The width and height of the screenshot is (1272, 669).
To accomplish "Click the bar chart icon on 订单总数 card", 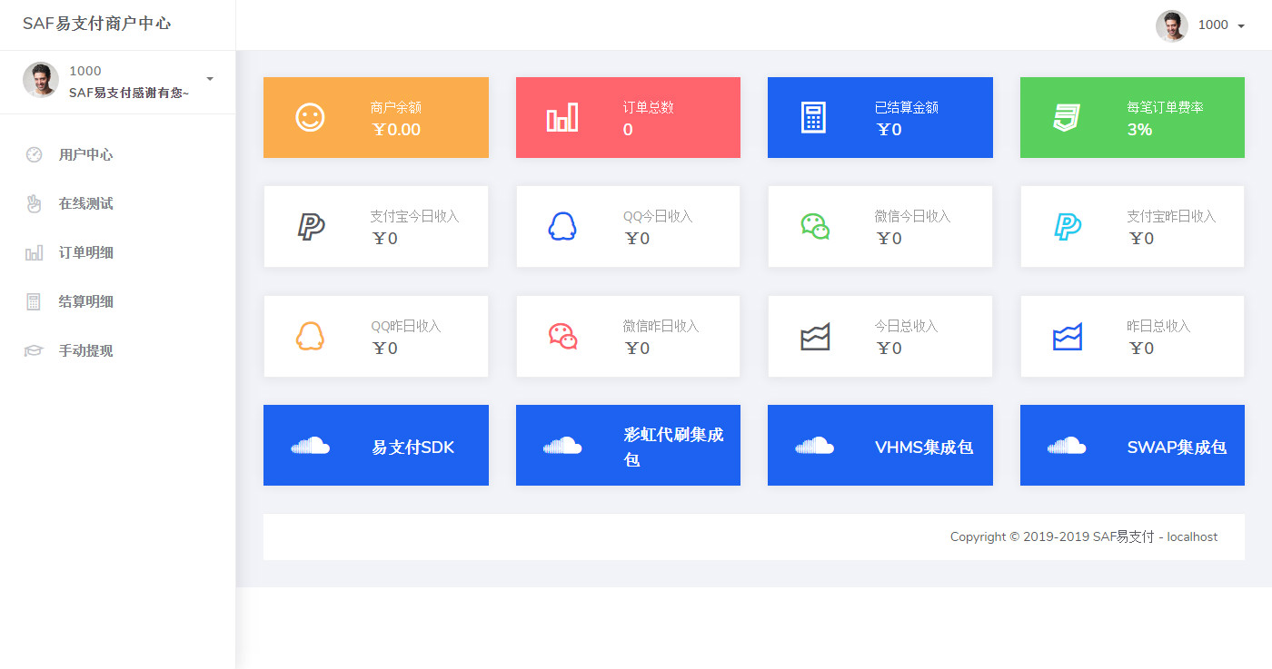I will [561, 118].
